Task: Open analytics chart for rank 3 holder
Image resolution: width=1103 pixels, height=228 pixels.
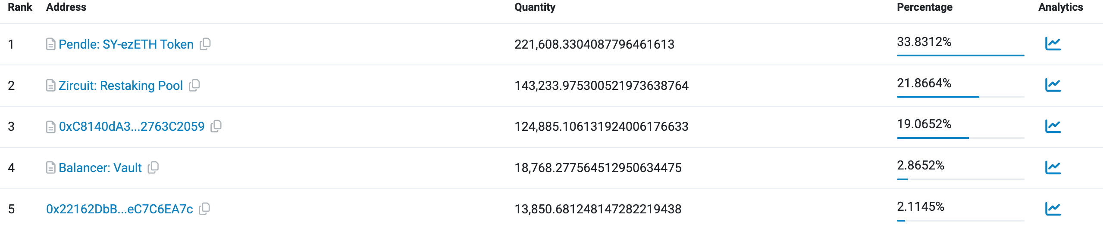Action: (x=1053, y=126)
